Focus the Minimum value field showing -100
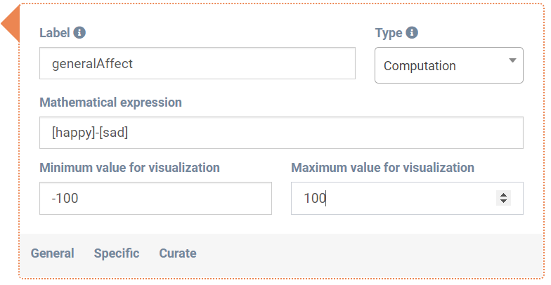 pos(155,199)
